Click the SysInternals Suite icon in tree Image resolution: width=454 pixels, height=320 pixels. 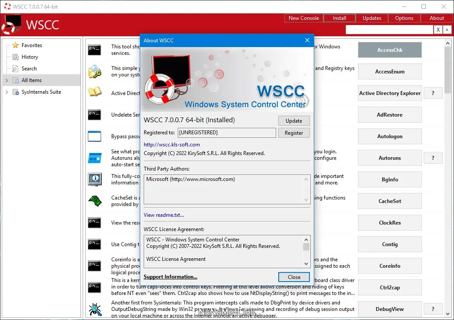(16, 92)
